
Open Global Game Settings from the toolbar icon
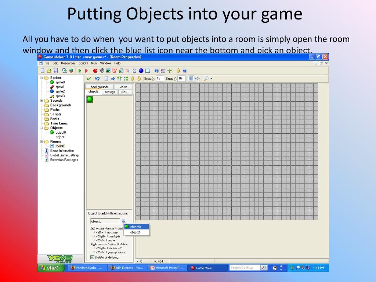[163, 70]
